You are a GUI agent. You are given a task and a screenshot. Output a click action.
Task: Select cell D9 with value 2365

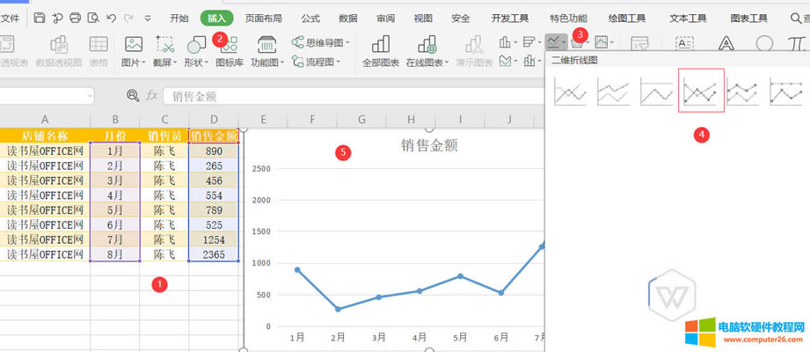(214, 254)
